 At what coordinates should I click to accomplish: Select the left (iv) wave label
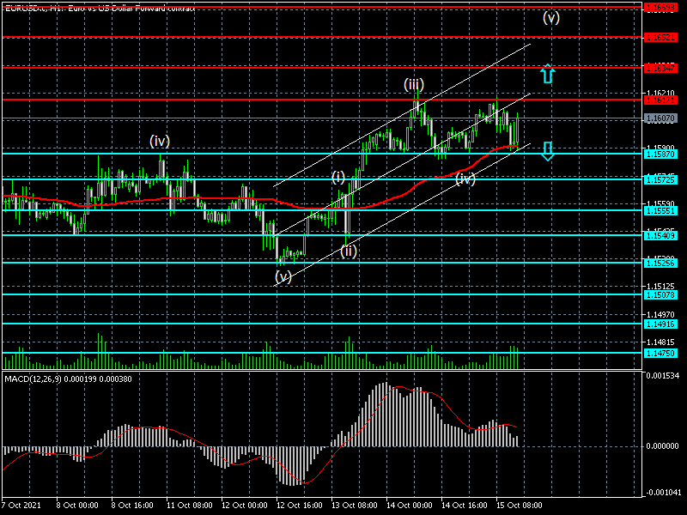coord(158,141)
